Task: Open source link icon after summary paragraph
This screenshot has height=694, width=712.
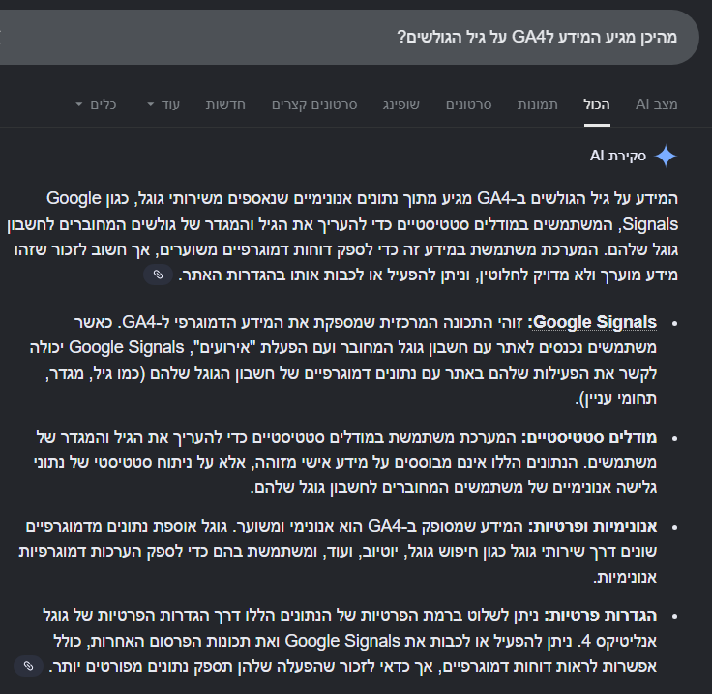Action: (158, 275)
